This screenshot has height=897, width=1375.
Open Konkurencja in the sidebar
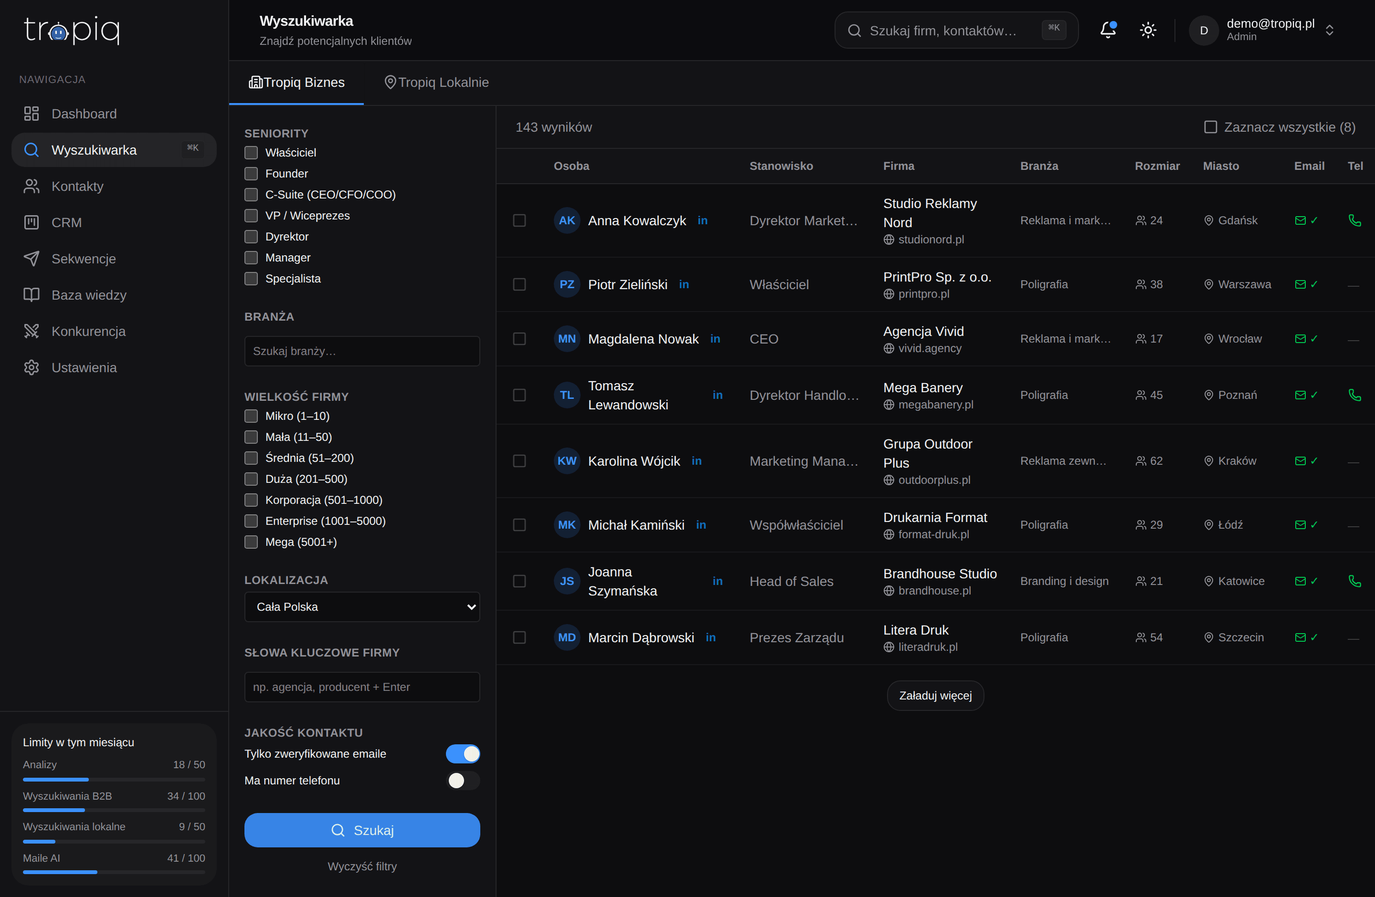(114, 331)
